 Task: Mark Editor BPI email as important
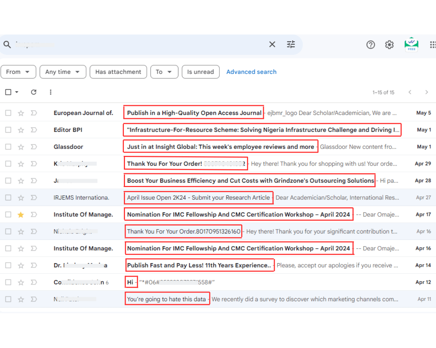click(34, 130)
